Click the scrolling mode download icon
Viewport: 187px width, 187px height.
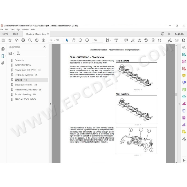pos(116,40)
